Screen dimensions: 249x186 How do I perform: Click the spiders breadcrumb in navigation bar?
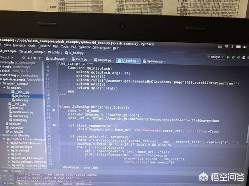(55, 52)
